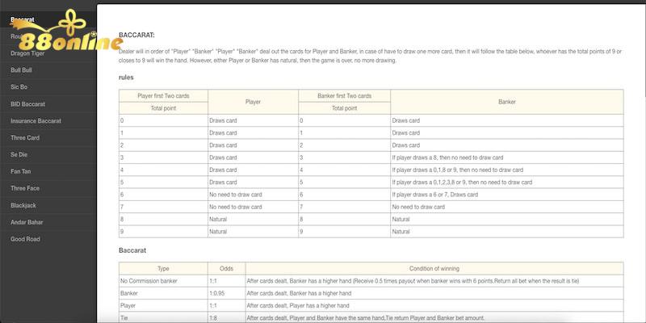Click 'Player first Two cards' header cell
This screenshot has width=646, height=323.
pyautogui.click(x=163, y=96)
